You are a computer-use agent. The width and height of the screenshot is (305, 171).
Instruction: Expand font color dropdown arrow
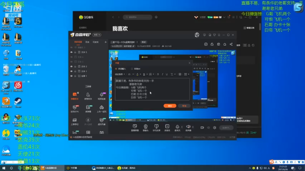click(x=140, y=74)
